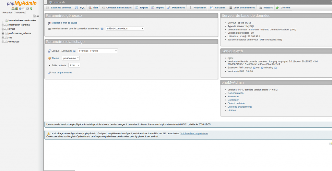
Task: Click Modifier le mot de passe link
Action: [x=65, y=23]
